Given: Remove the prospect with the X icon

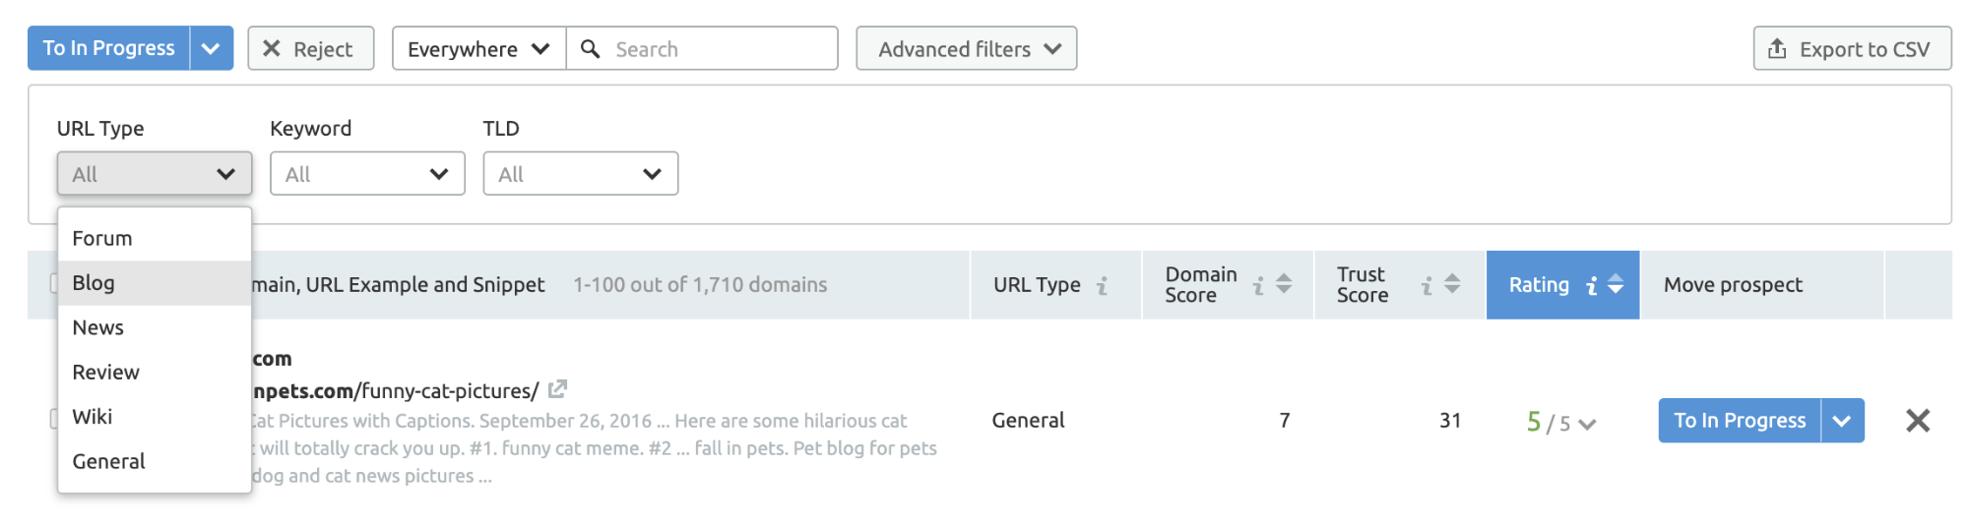Looking at the screenshot, I should coord(1918,421).
